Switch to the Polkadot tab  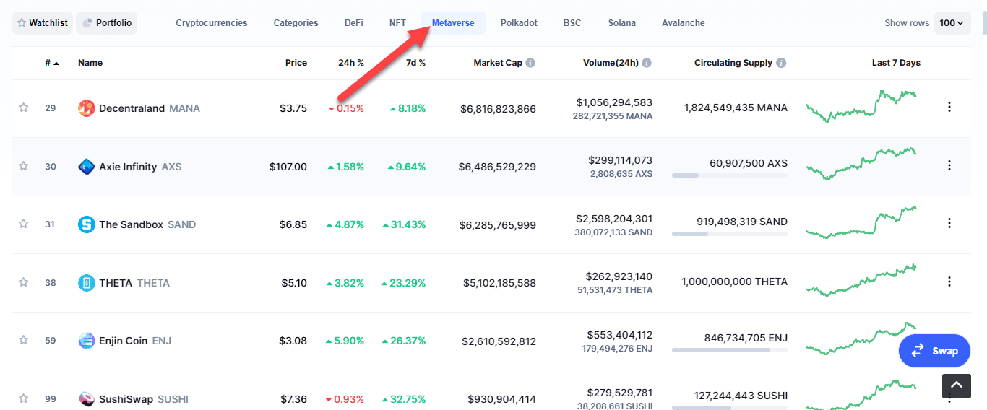[519, 23]
